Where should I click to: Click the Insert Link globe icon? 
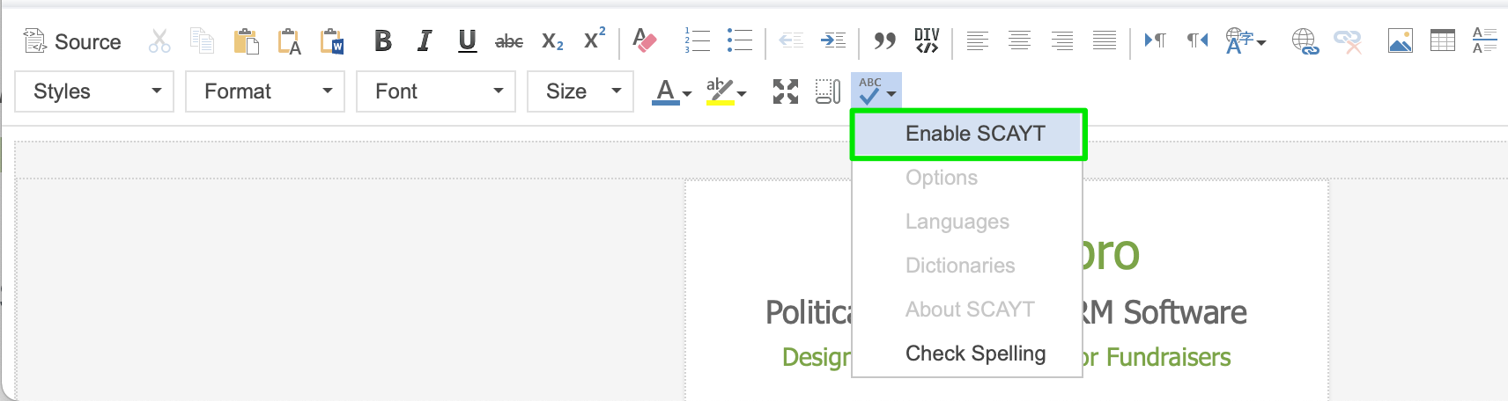[1305, 41]
